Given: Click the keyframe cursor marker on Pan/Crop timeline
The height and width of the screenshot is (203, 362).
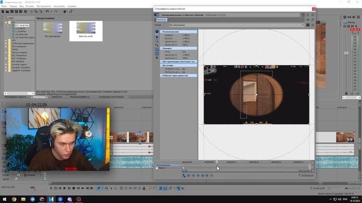Looking at the screenshot, I should (x=217, y=162).
